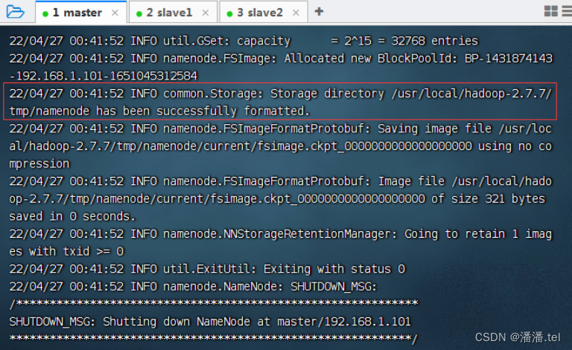Click 'Storage directory /usr/local/hadoop-2.7.7/' line
572x350 pixels.
(x=281, y=94)
